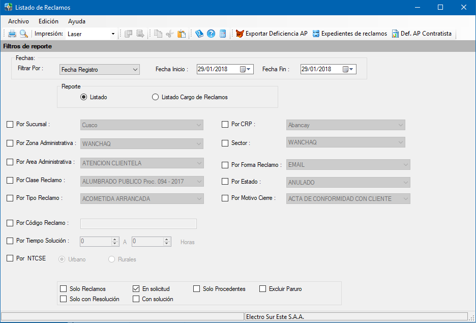Screen dimensions: 476x323
Task: Tick the Por Estado filter checkbox
Action: click(225, 182)
